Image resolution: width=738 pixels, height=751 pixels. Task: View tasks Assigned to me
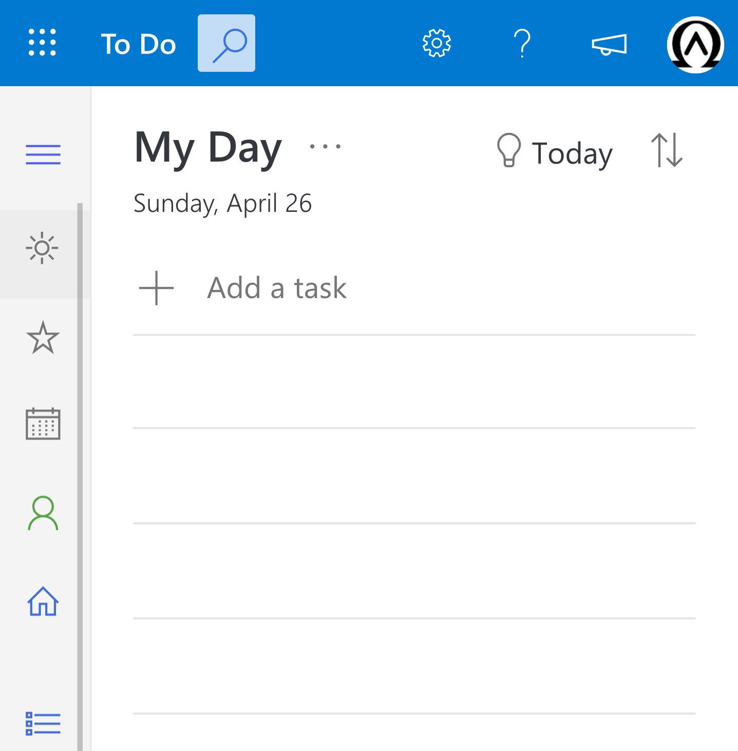click(44, 513)
